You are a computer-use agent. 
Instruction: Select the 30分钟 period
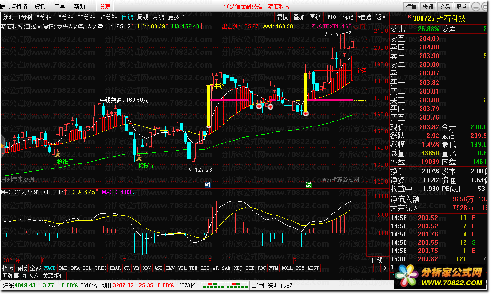(86, 17)
